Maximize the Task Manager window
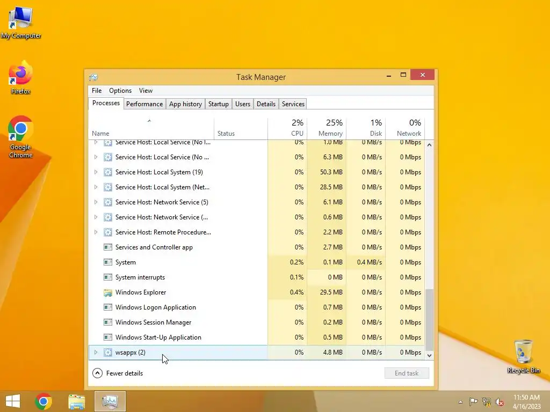The width and height of the screenshot is (550, 412). pos(403,75)
